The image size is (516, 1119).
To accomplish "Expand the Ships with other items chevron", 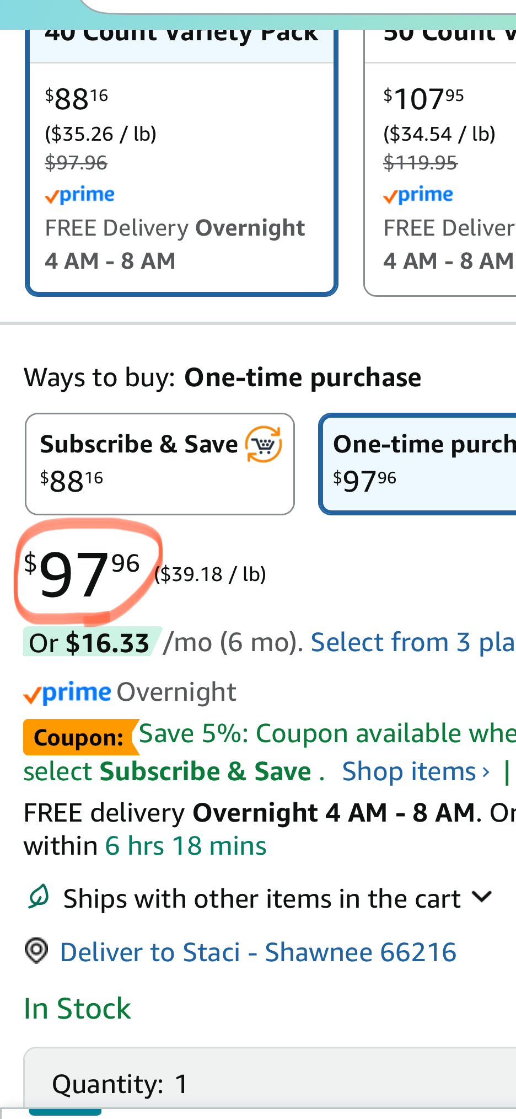I will [x=482, y=897].
